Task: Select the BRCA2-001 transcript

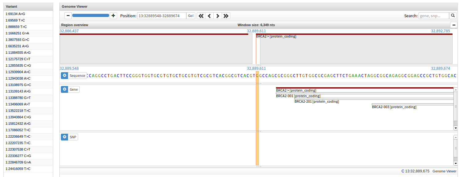Action: (x=298, y=96)
